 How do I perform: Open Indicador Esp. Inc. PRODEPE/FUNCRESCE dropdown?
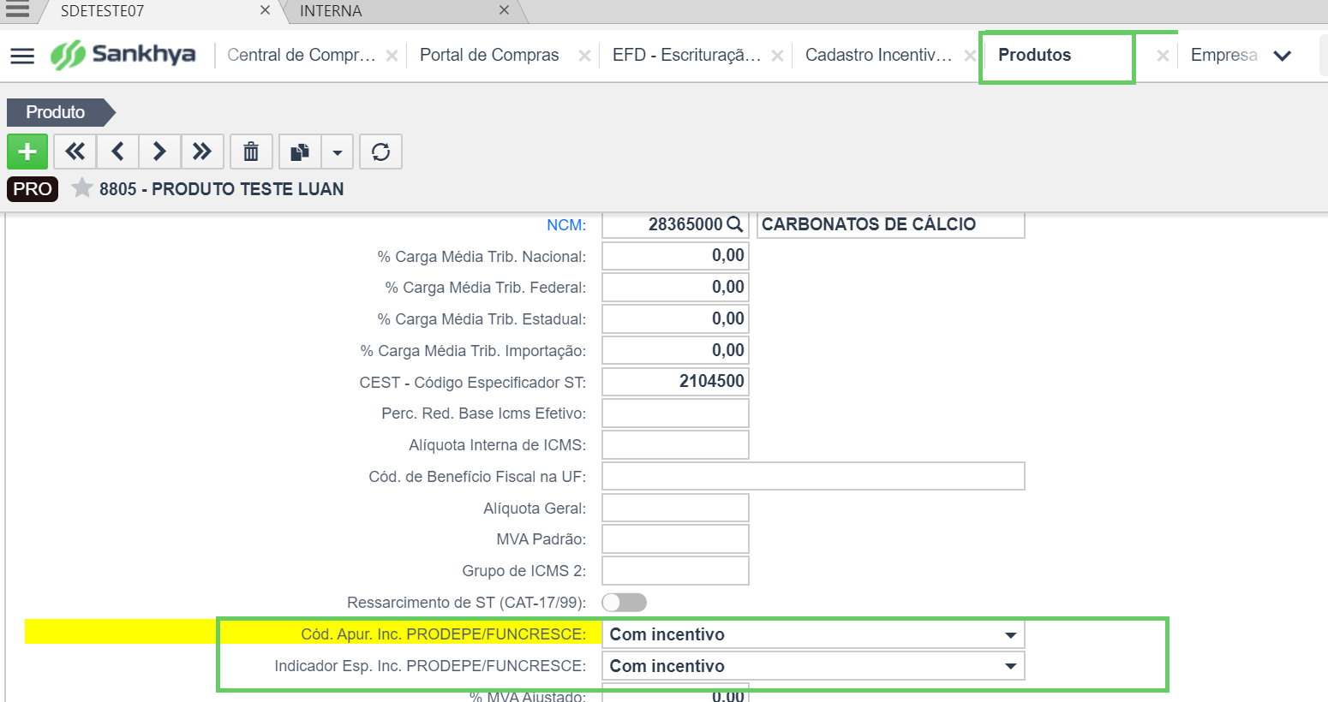click(813, 666)
